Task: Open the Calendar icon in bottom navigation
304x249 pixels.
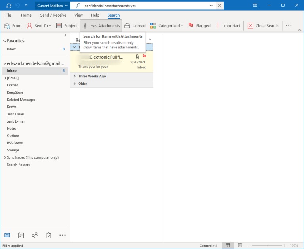Action: click(21, 235)
